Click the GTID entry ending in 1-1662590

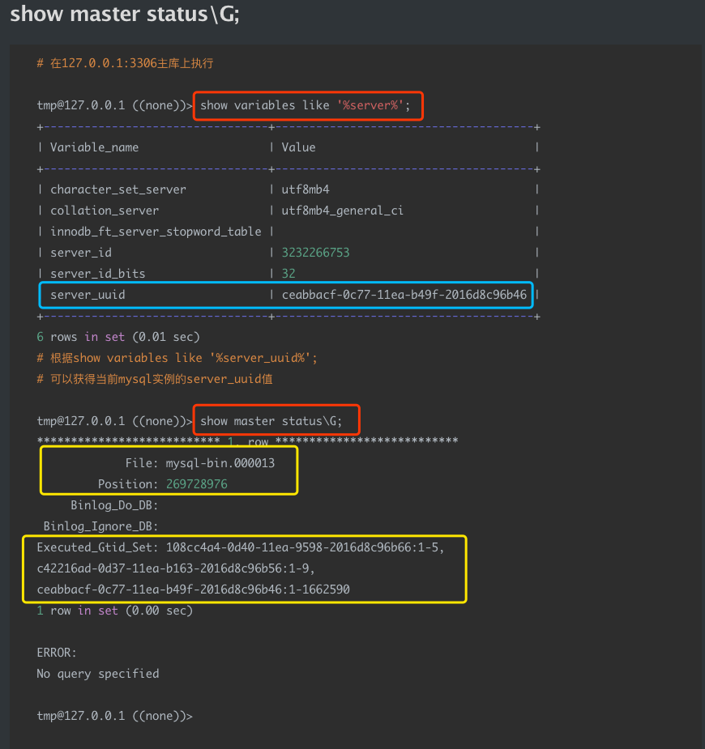193,589
